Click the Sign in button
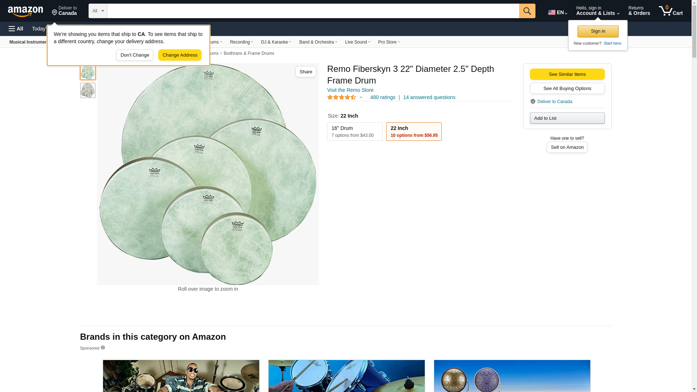 point(598,31)
